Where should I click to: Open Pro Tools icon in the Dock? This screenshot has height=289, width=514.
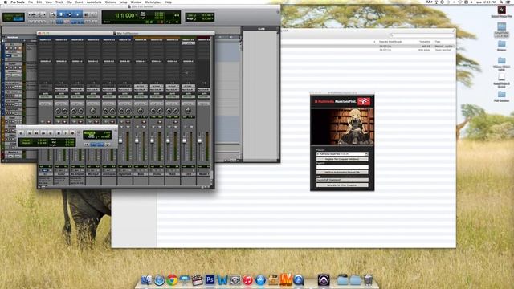click(x=324, y=280)
